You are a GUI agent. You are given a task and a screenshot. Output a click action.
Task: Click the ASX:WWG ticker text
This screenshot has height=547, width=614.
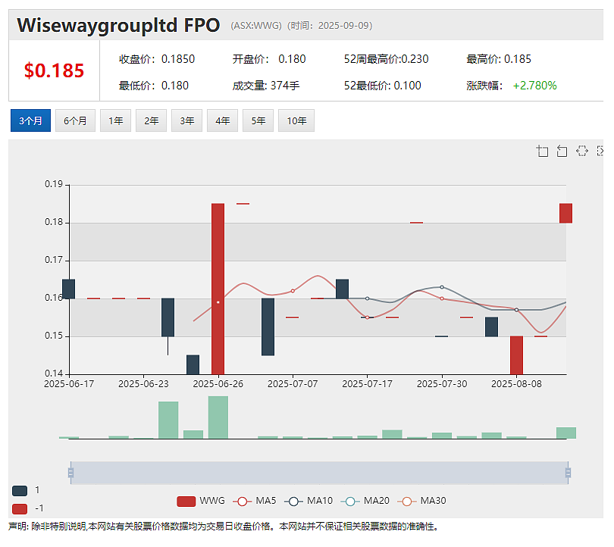pos(256,26)
